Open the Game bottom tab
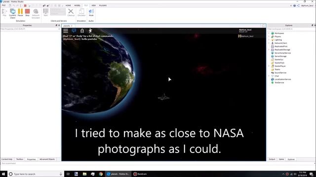Image resolution: width=316 pixels, height=177 pixels. 281,159
